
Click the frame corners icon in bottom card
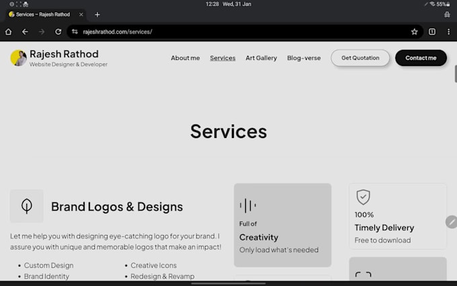(x=363, y=275)
